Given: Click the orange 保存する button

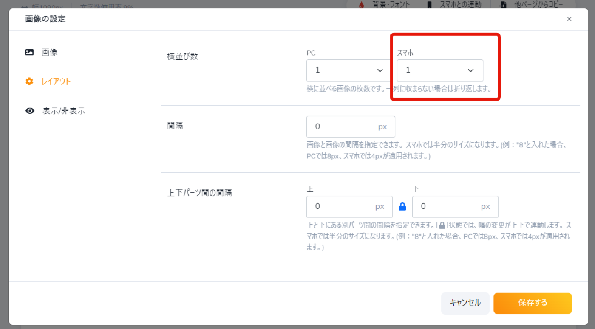Looking at the screenshot, I should point(533,303).
